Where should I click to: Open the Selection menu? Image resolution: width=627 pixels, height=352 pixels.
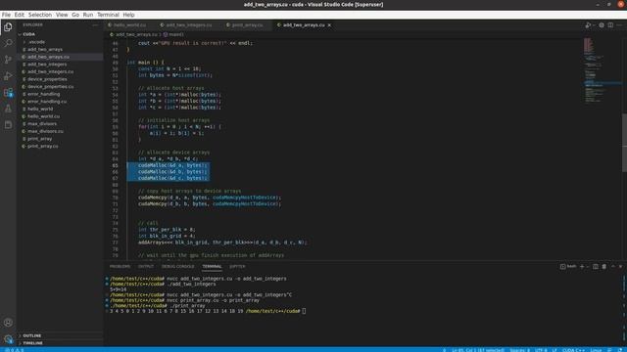39,15
